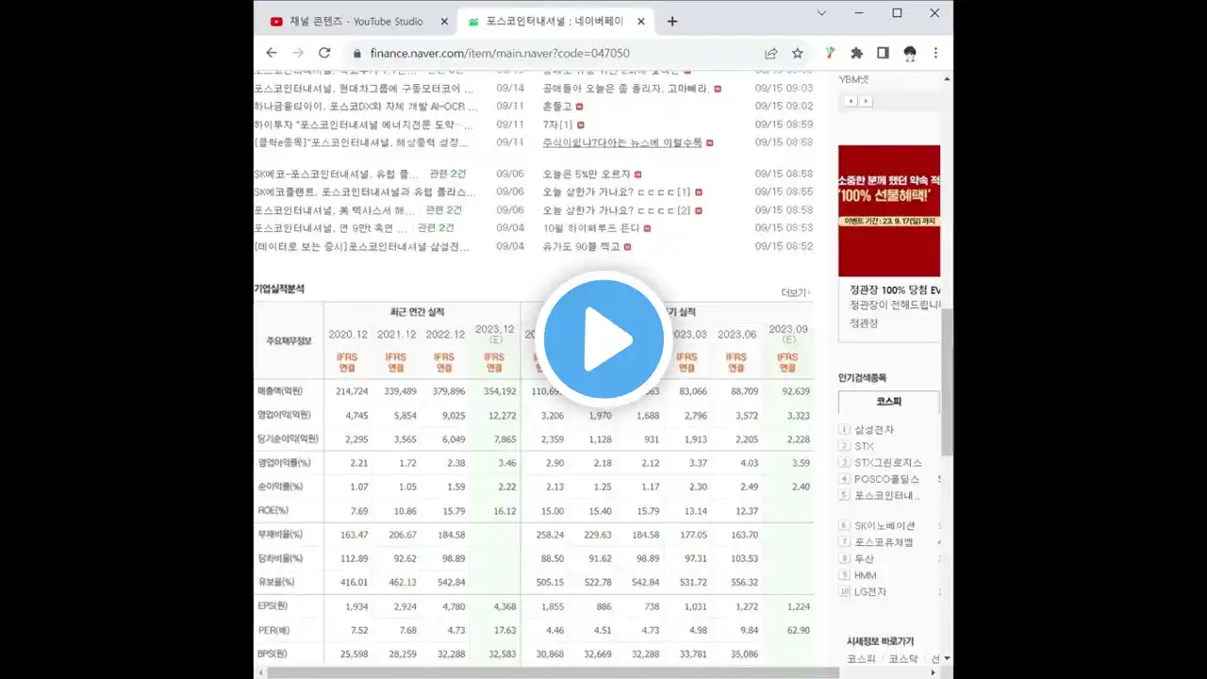The width and height of the screenshot is (1207, 679).
Task: Open board post '유가도 90불 찍고'
Action: click(581, 246)
